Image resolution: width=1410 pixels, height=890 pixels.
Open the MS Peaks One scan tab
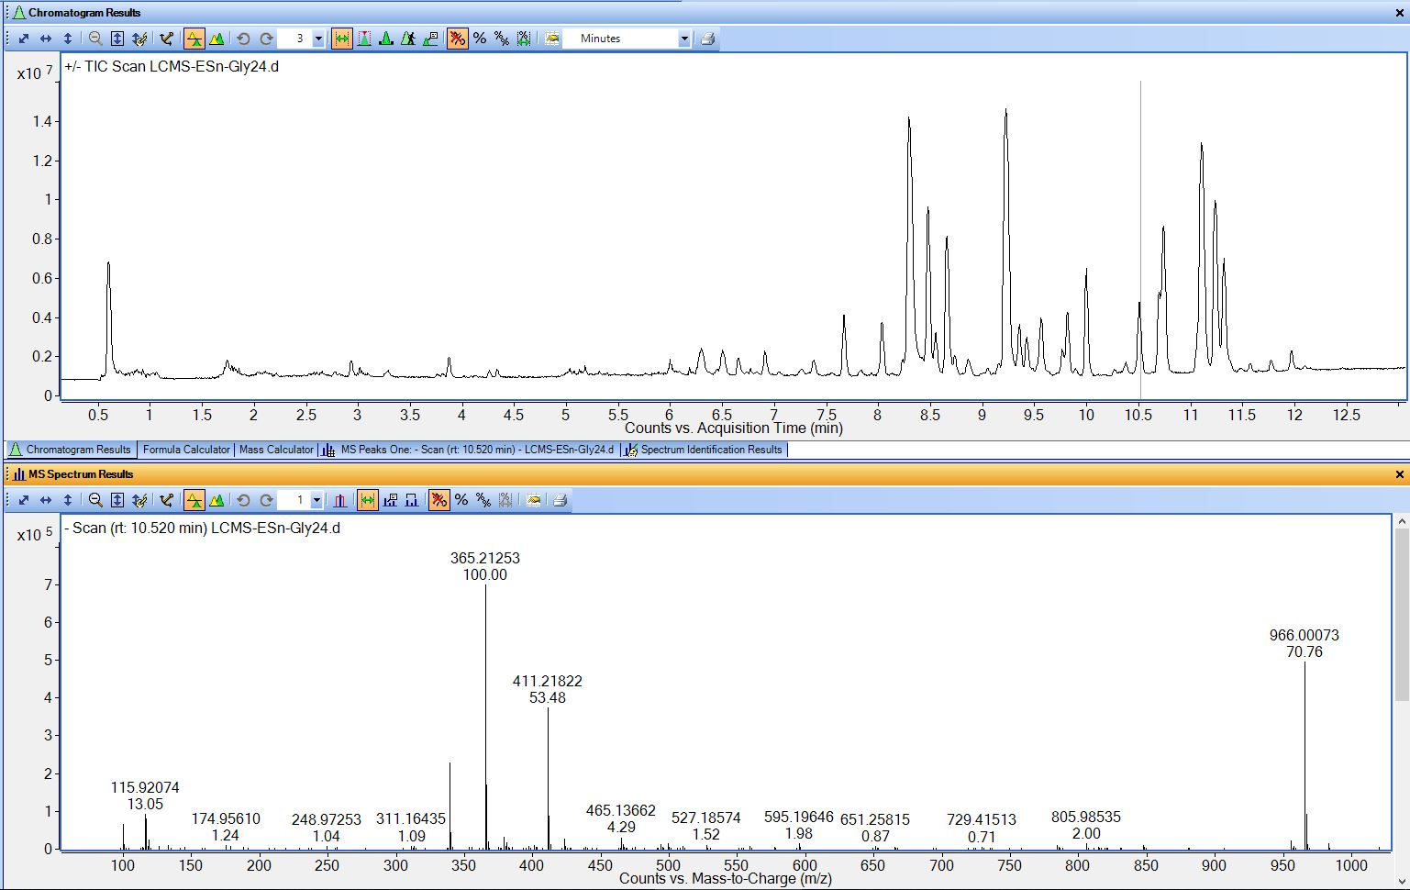pos(476,450)
